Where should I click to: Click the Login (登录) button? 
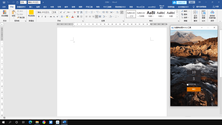point(192,2)
